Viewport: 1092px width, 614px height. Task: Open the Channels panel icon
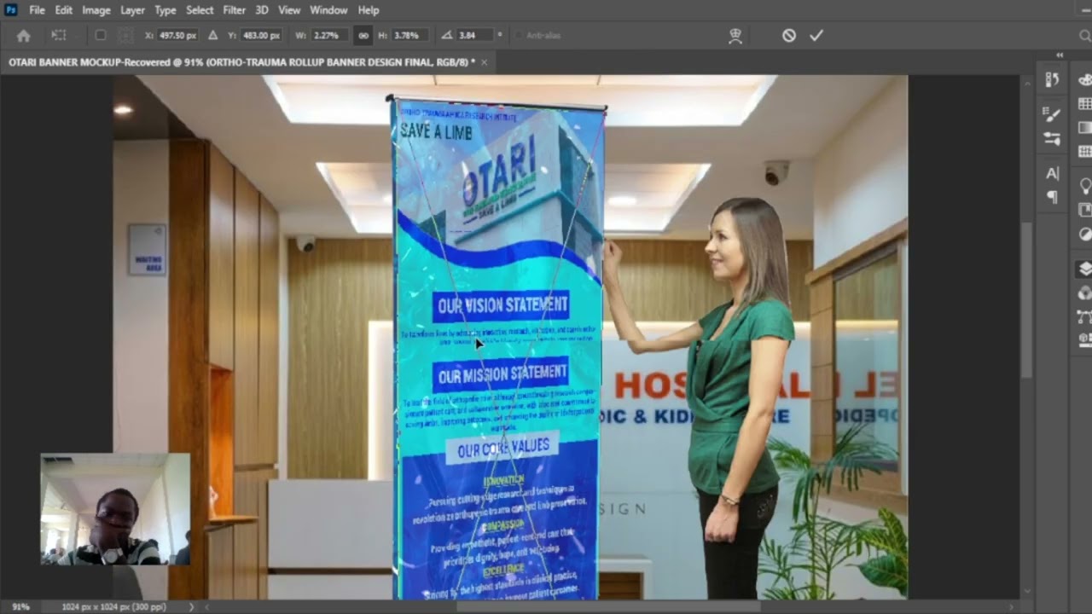(1085, 293)
